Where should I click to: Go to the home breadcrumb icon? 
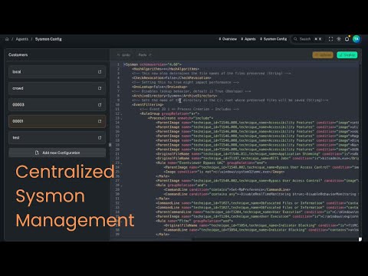point(7,39)
